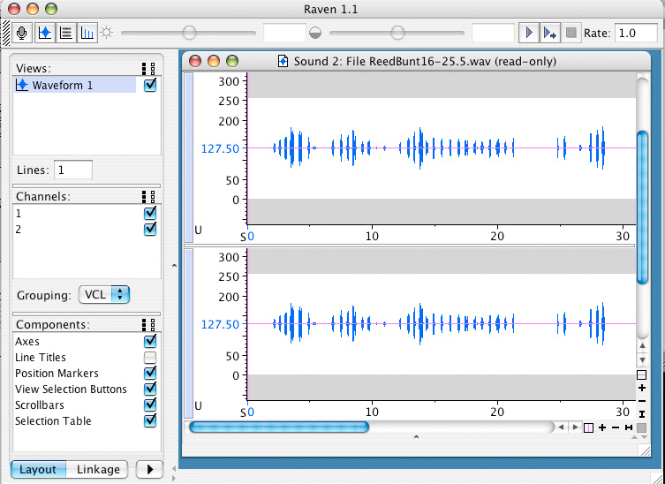Switch to the Linkage tab
Image resolution: width=665 pixels, height=484 pixels.
[x=97, y=470]
